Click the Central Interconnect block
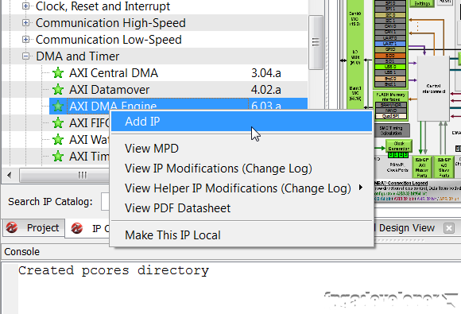 434,88
